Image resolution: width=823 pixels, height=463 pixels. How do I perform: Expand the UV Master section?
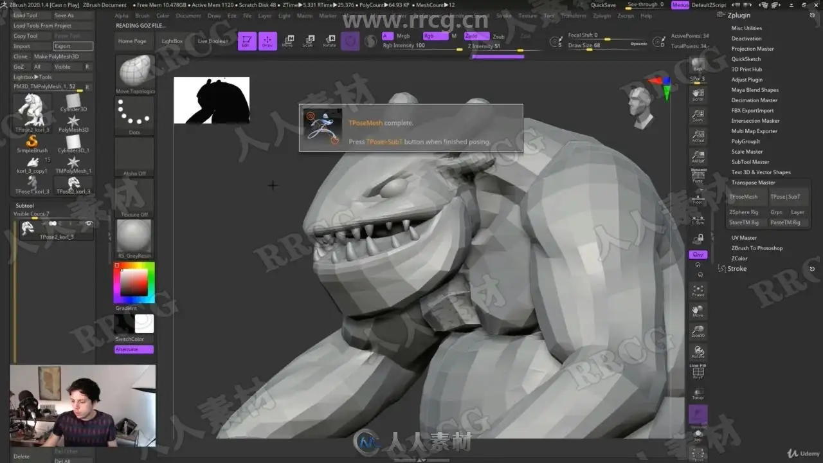pyautogui.click(x=744, y=238)
